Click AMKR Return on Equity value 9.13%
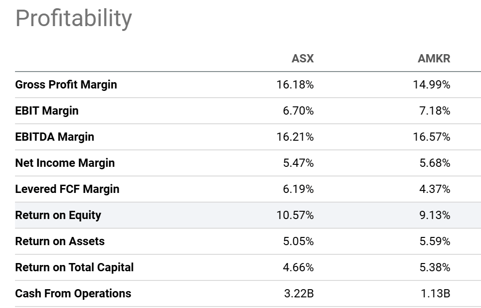This screenshot has height=308, width=481. (x=434, y=215)
